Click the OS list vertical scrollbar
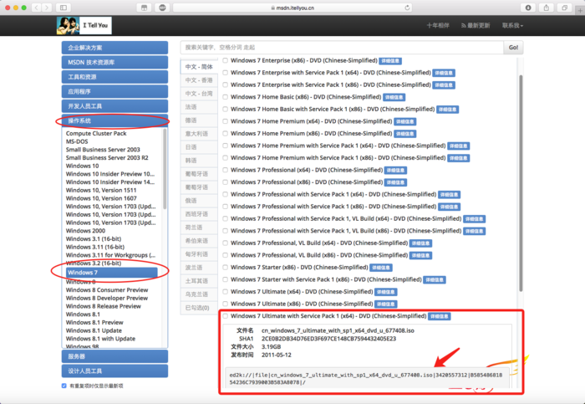 pyautogui.click(x=165, y=169)
